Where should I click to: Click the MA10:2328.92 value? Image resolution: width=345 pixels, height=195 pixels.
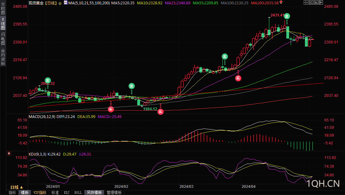(150, 3)
